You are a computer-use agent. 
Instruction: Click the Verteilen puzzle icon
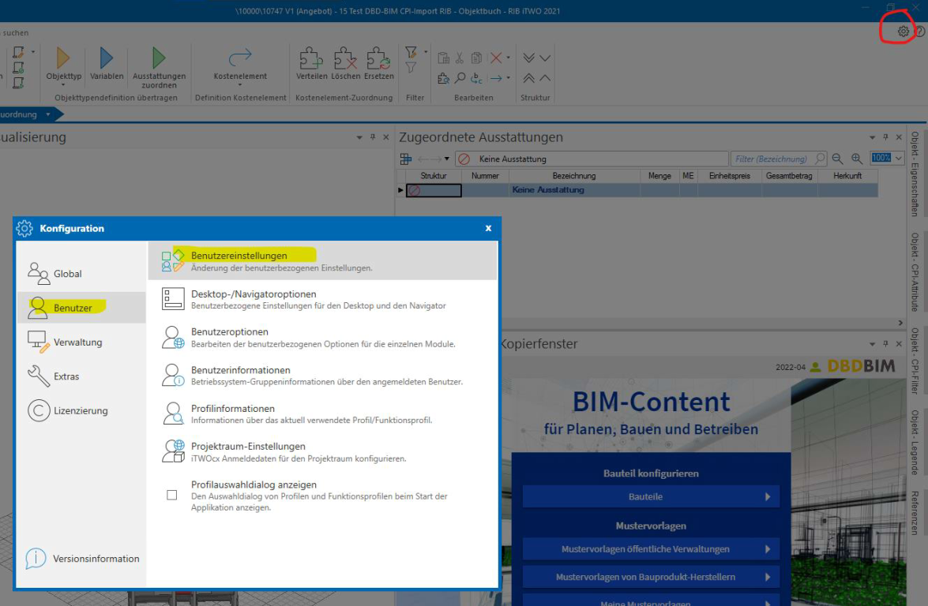coord(311,59)
